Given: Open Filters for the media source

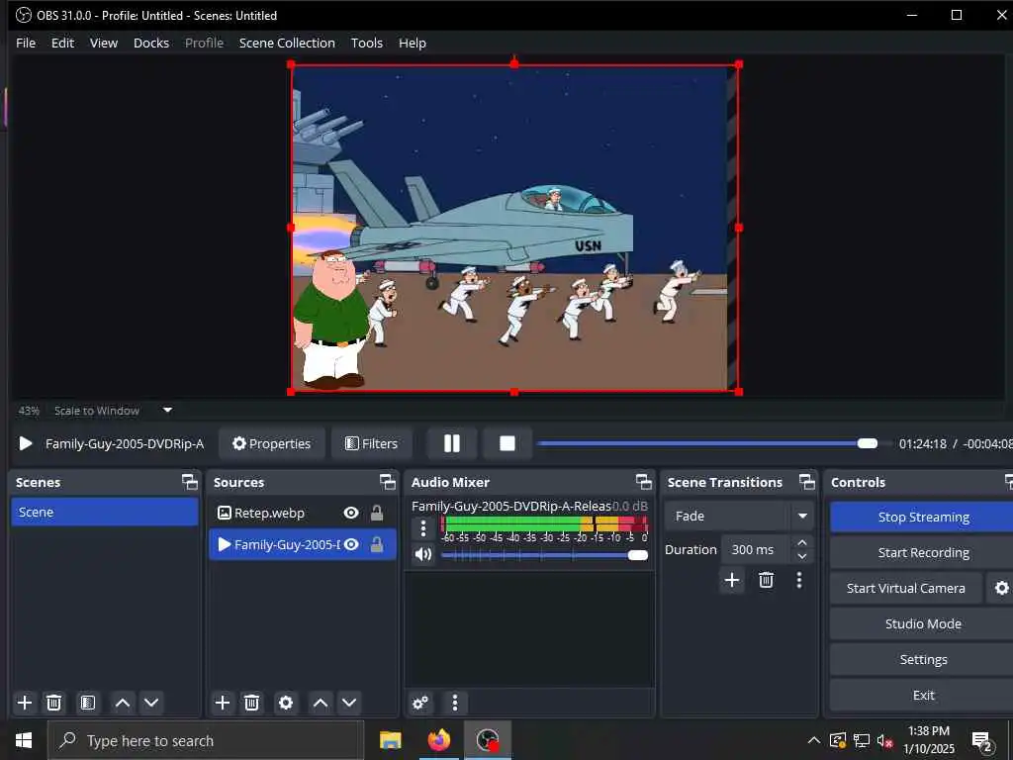Looking at the screenshot, I should [372, 443].
